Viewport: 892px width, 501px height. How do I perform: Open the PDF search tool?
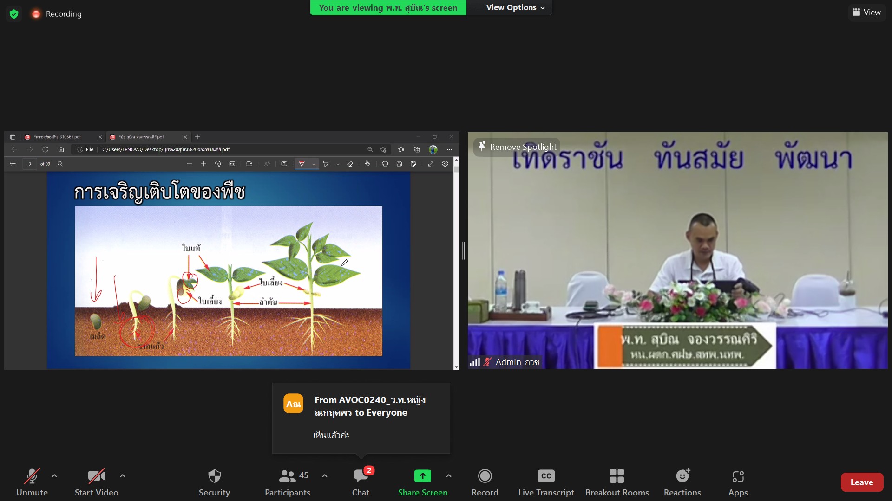pos(60,164)
